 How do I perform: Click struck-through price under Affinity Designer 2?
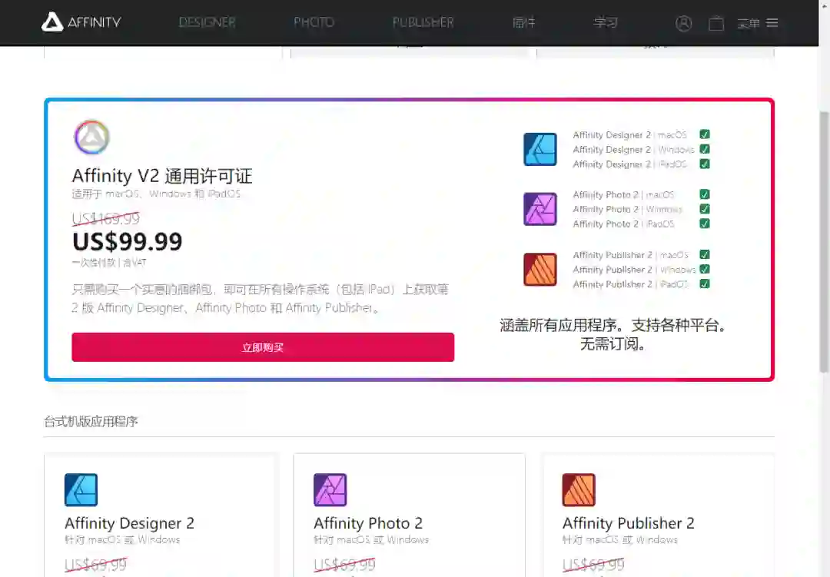tap(96, 565)
